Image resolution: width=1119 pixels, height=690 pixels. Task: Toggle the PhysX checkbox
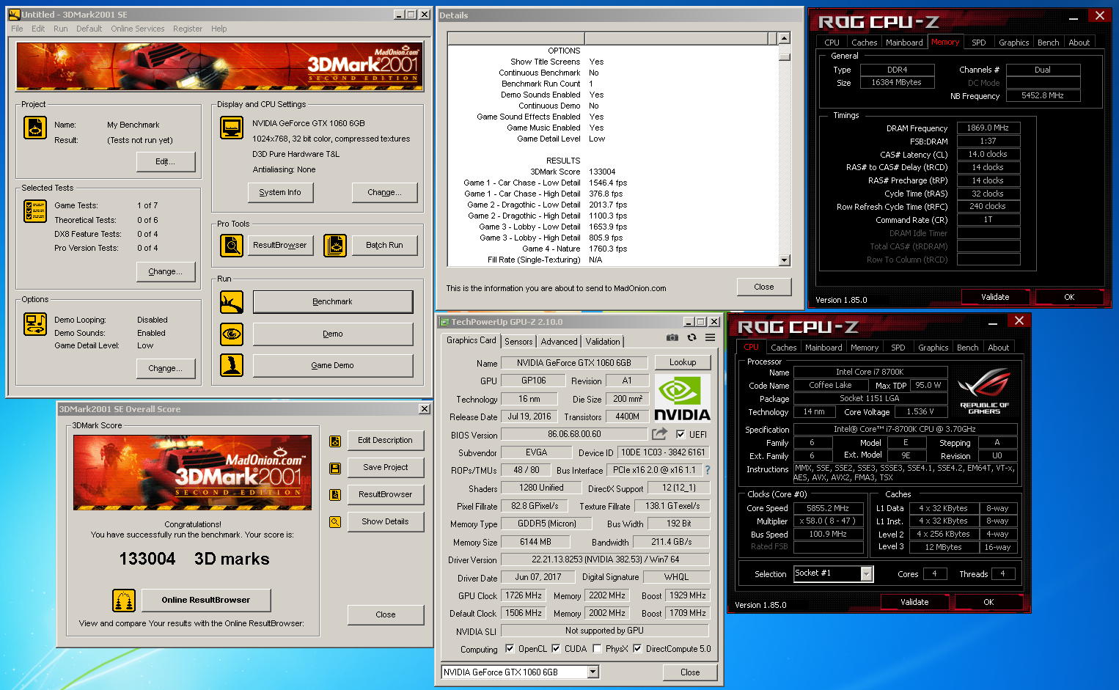597,648
